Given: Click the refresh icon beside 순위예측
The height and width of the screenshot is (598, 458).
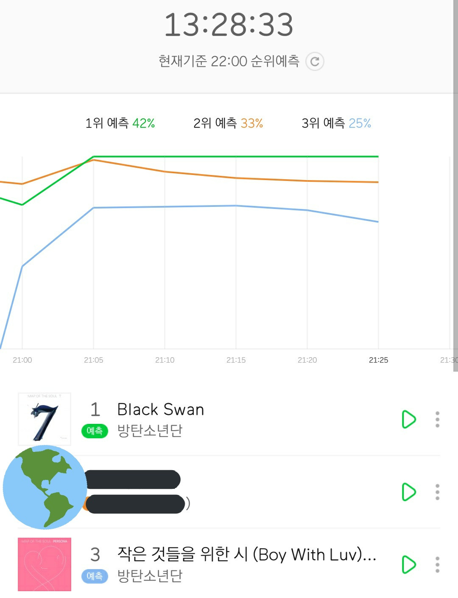Looking at the screenshot, I should coord(315,62).
